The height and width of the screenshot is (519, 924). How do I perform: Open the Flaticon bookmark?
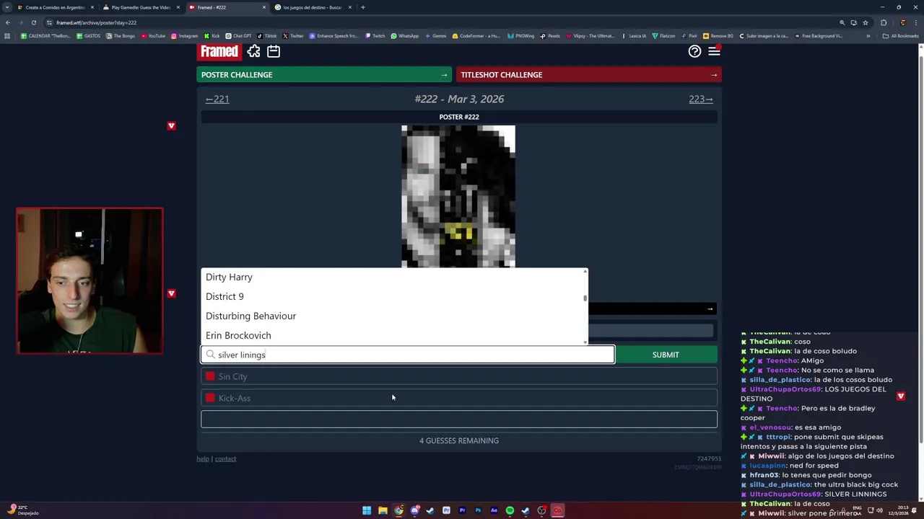click(x=663, y=36)
